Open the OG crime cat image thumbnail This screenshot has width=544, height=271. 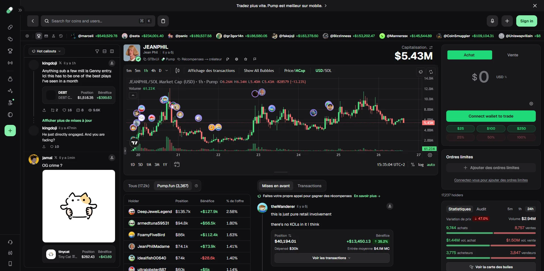coord(79,206)
